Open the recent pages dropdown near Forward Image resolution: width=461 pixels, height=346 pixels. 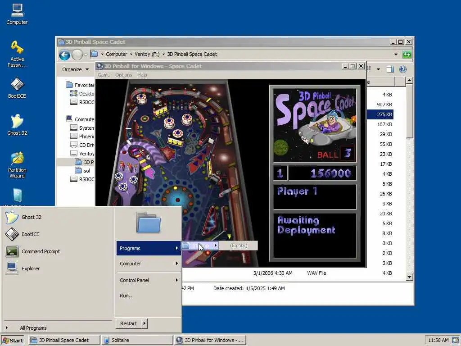point(86,55)
